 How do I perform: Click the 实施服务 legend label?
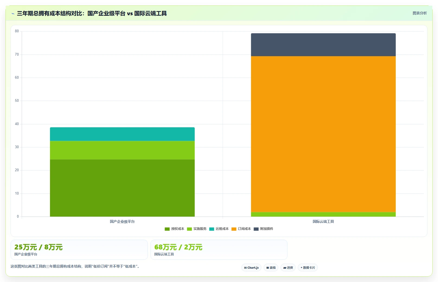pyautogui.click(x=200, y=229)
